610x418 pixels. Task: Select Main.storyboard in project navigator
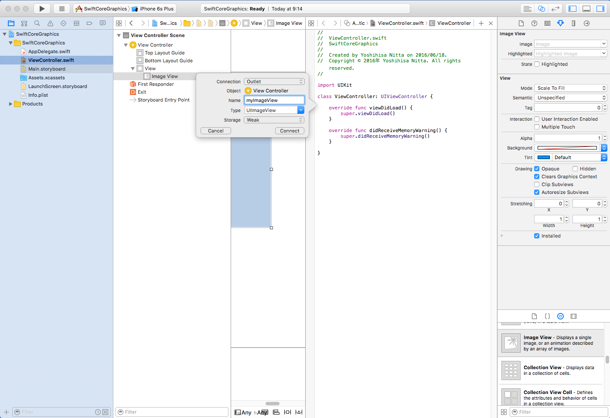(47, 69)
